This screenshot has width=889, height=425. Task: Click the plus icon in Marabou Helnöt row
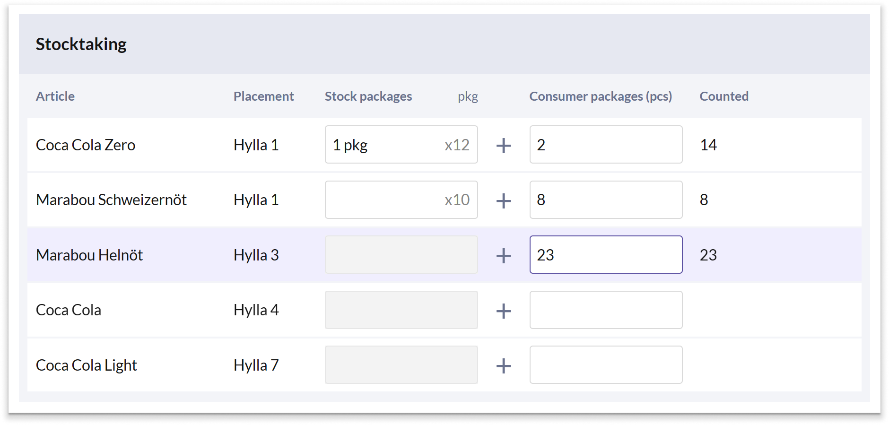(x=504, y=255)
